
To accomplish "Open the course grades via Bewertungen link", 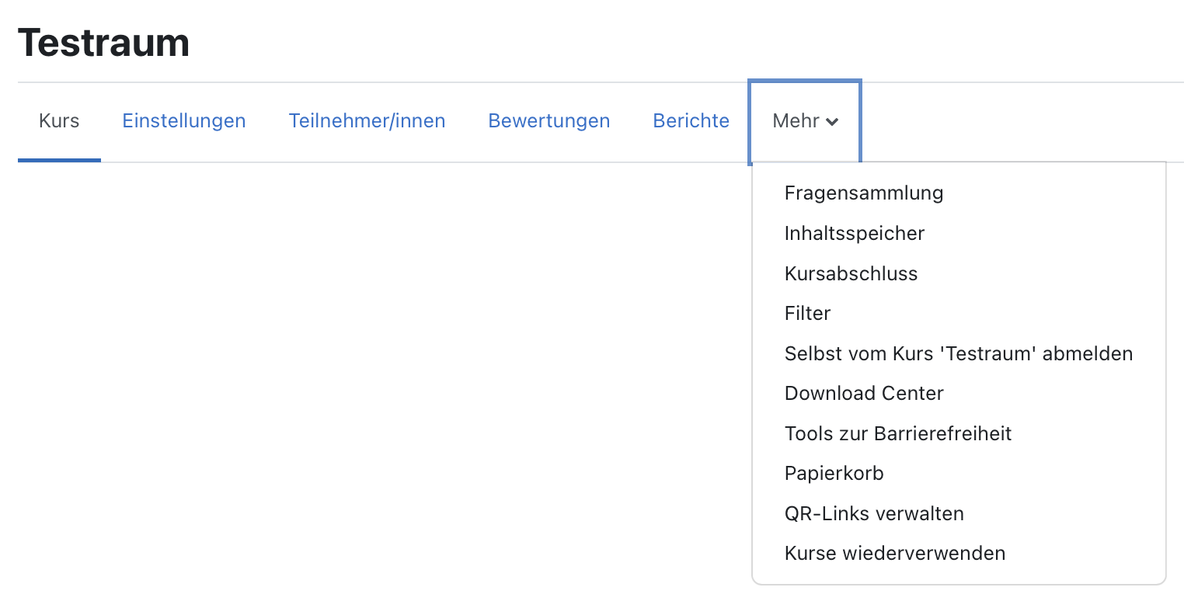I will tap(548, 120).
